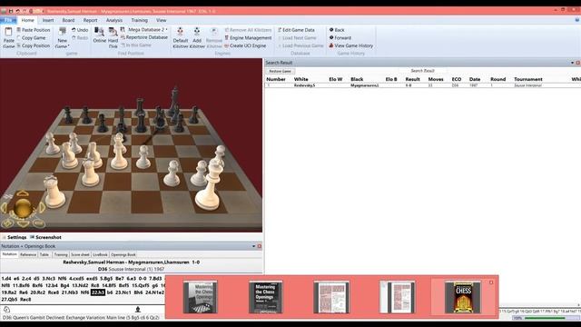The image size is (581, 327).
Task: Start the Default Kibitzer engine
Action: (x=181, y=38)
